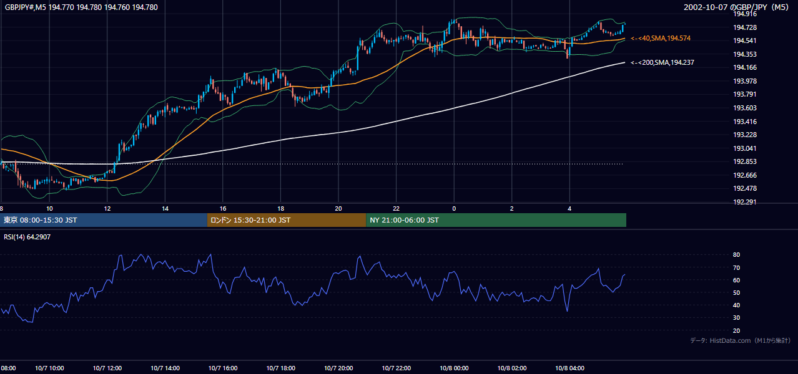Click the 194.541 price axis label

click(x=745, y=41)
